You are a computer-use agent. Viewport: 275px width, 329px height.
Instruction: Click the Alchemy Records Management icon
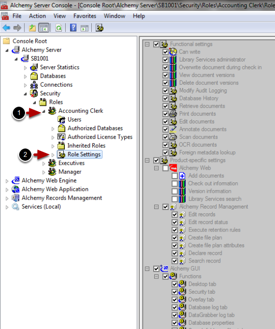(16, 198)
